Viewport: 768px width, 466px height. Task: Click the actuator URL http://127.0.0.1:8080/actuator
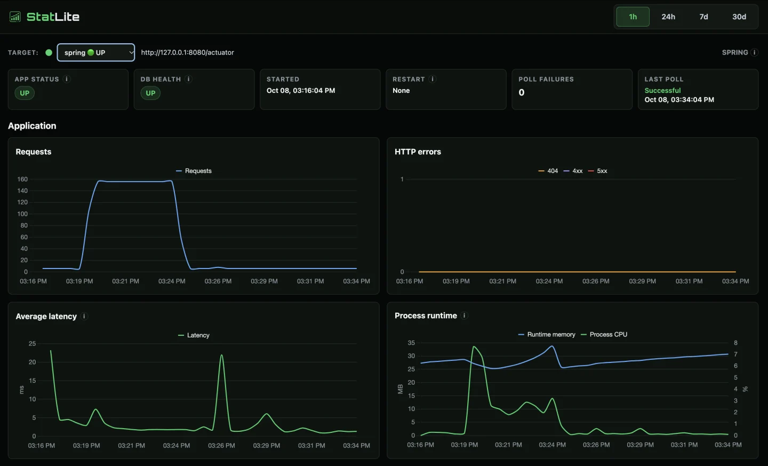(x=187, y=52)
